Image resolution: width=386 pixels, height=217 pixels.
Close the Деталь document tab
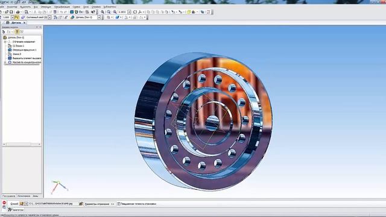pyautogui.click(x=24, y=23)
